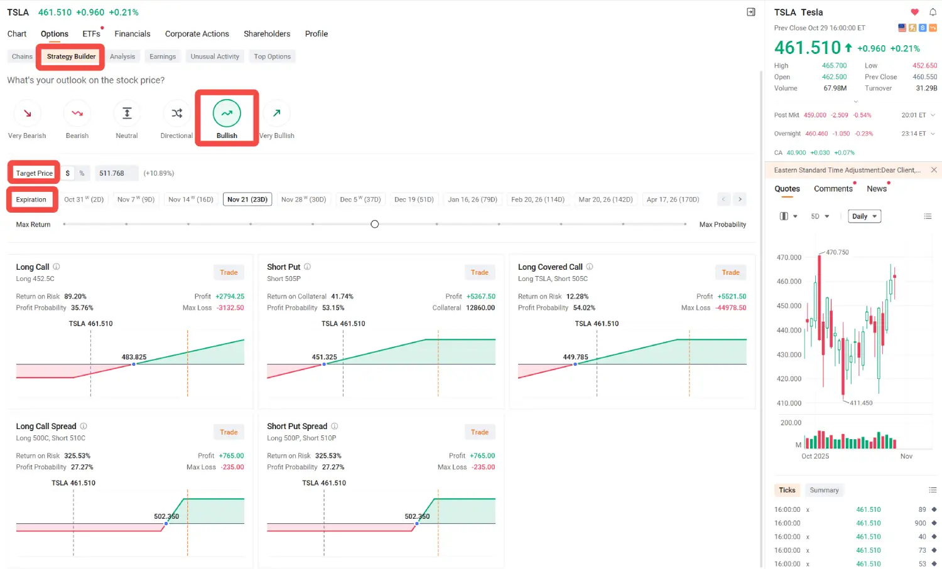Click the ticks list options icon
942x569 pixels.
click(933, 490)
